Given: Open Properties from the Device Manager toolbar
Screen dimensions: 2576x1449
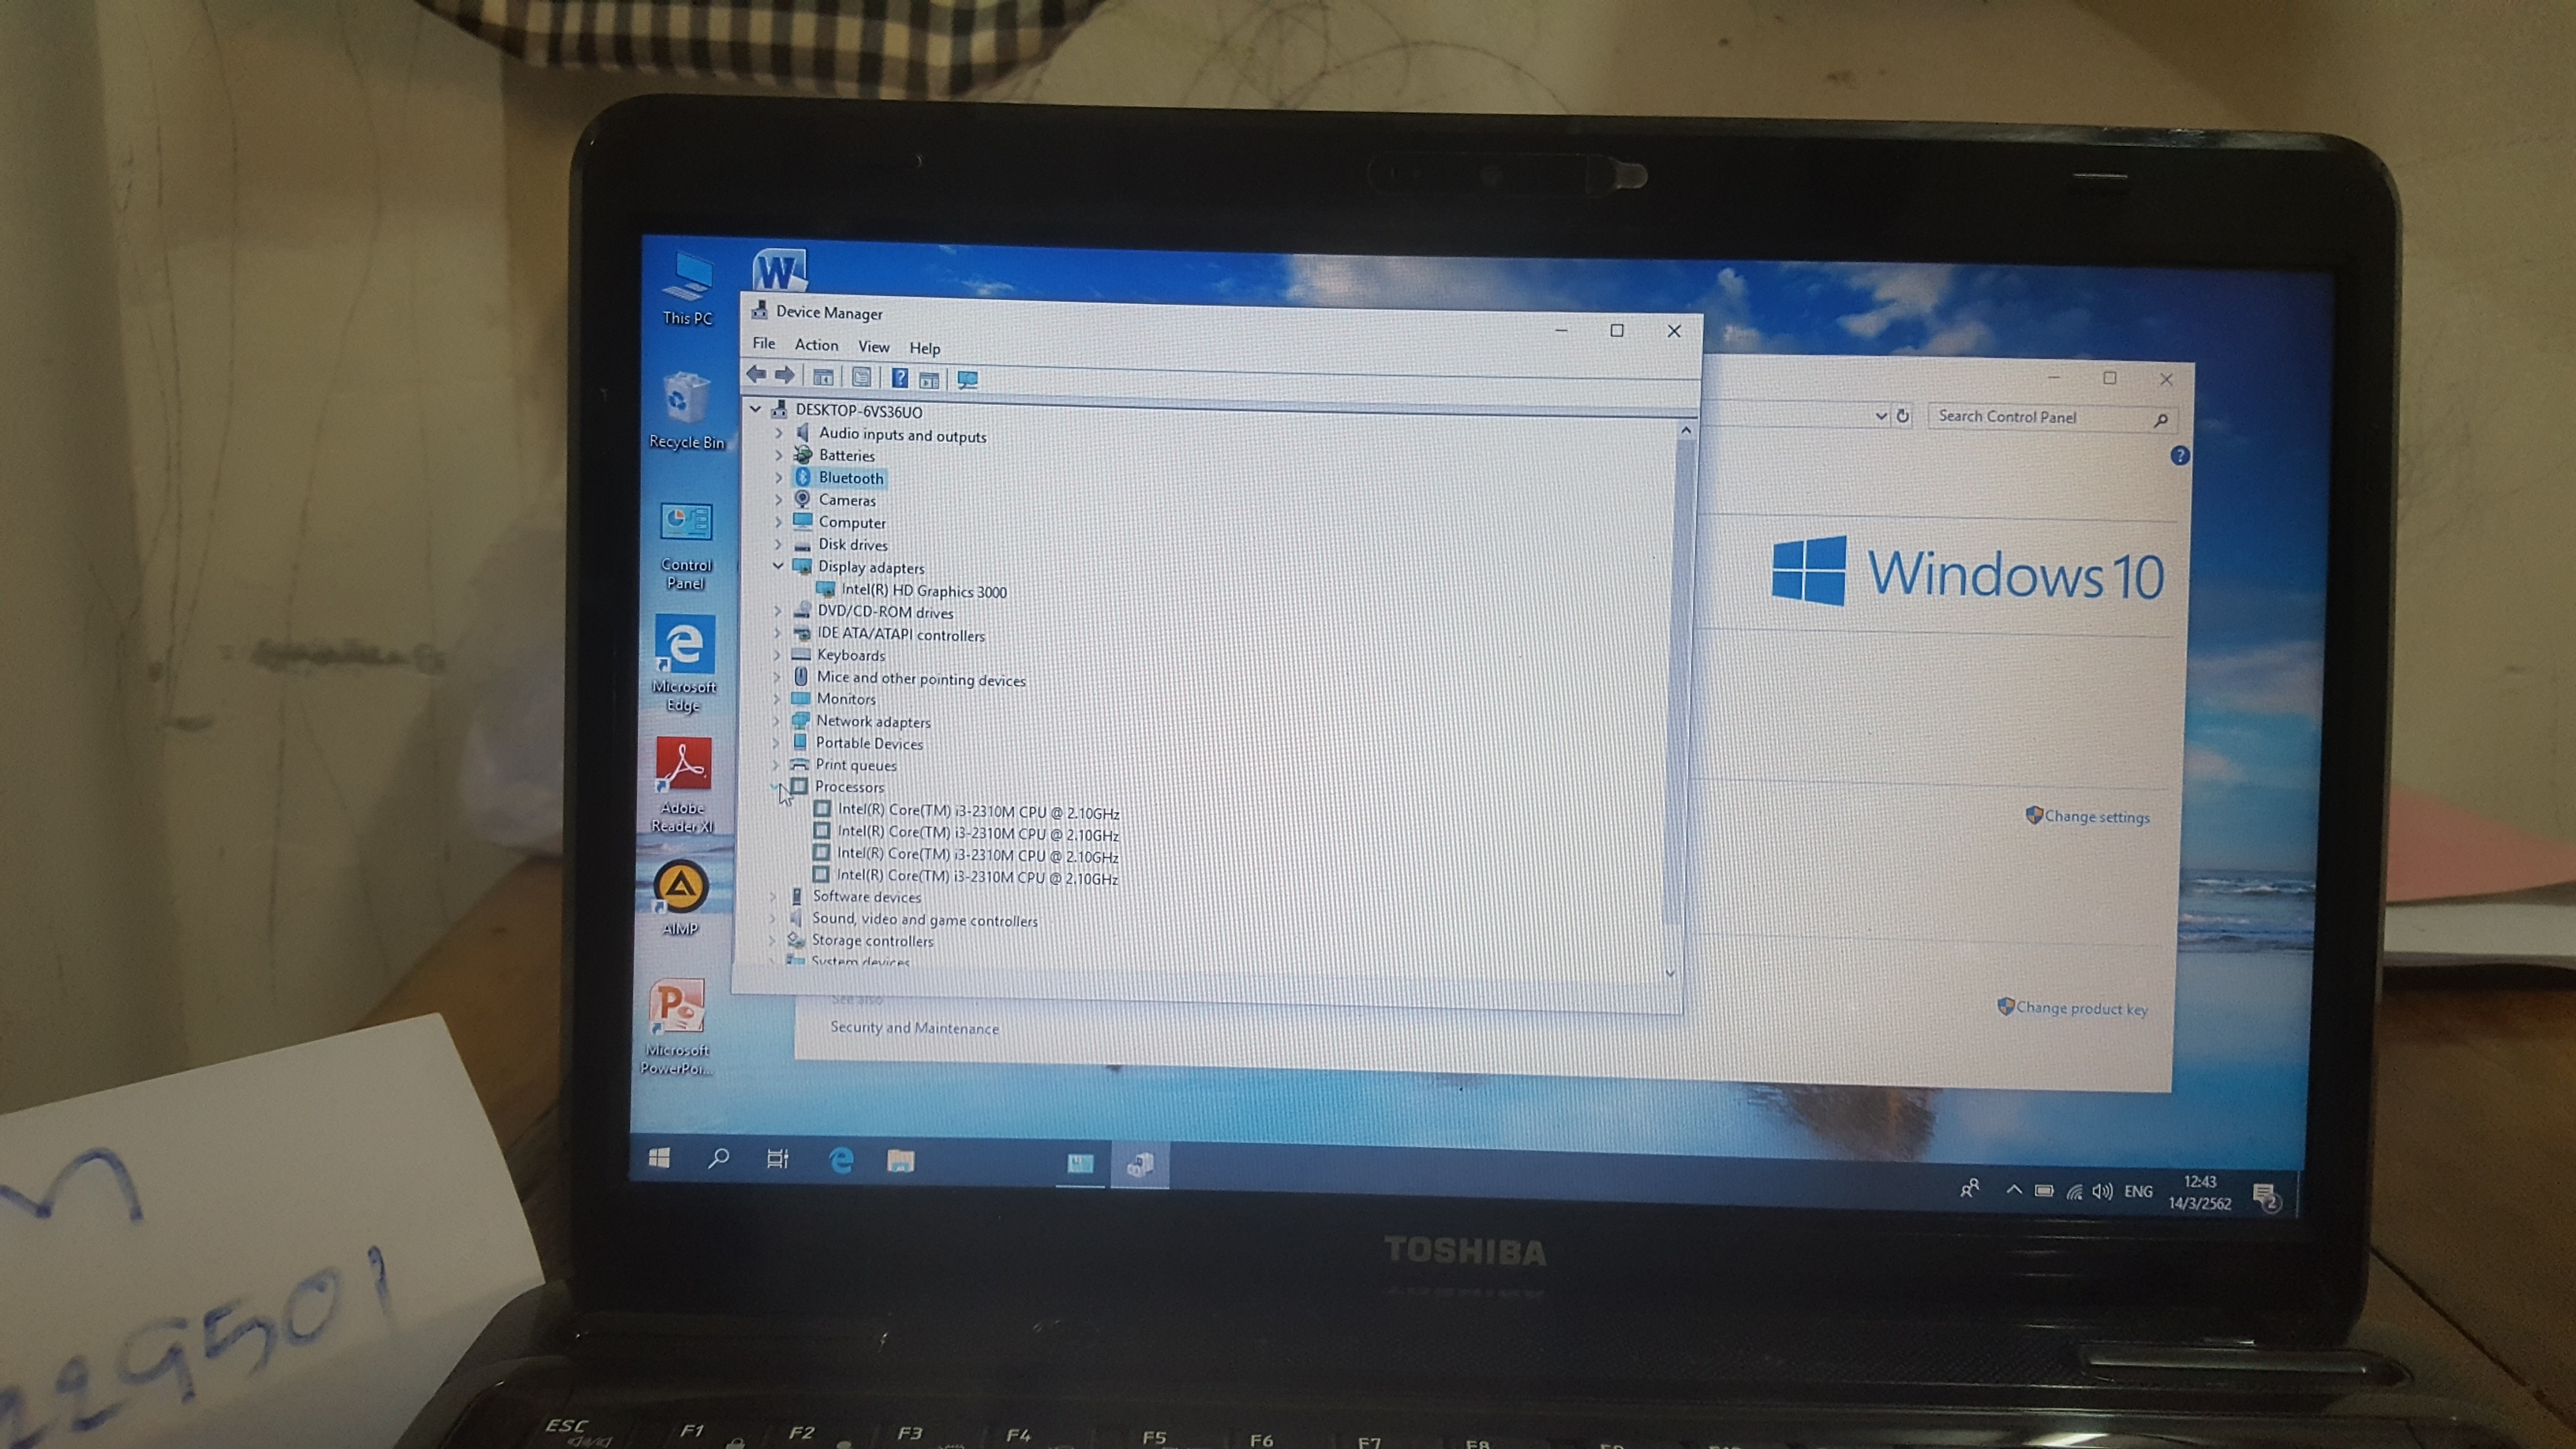Looking at the screenshot, I should pos(861,377).
